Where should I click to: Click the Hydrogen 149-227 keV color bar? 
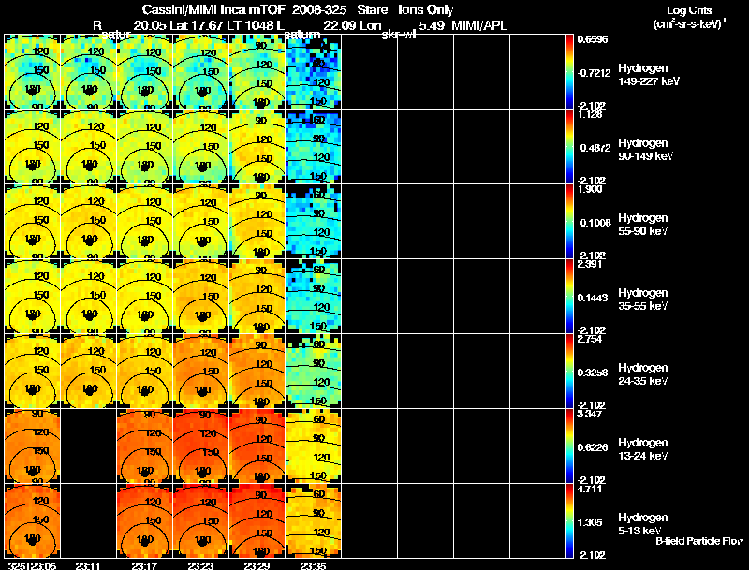[x=569, y=72]
